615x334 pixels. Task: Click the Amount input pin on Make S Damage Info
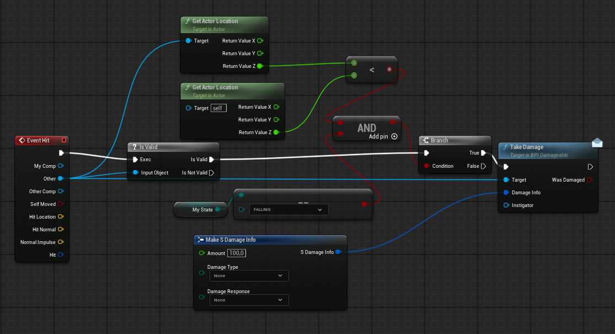tap(202, 253)
